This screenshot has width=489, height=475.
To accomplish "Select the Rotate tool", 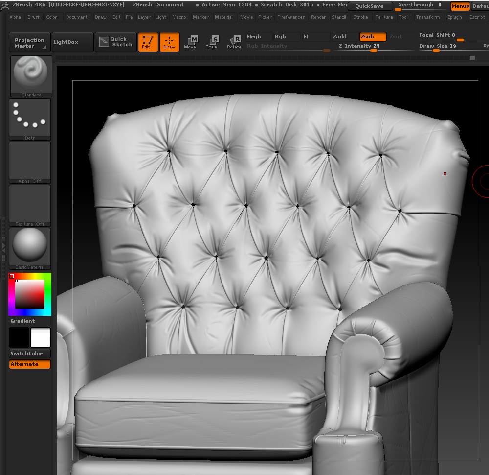I will [234, 42].
